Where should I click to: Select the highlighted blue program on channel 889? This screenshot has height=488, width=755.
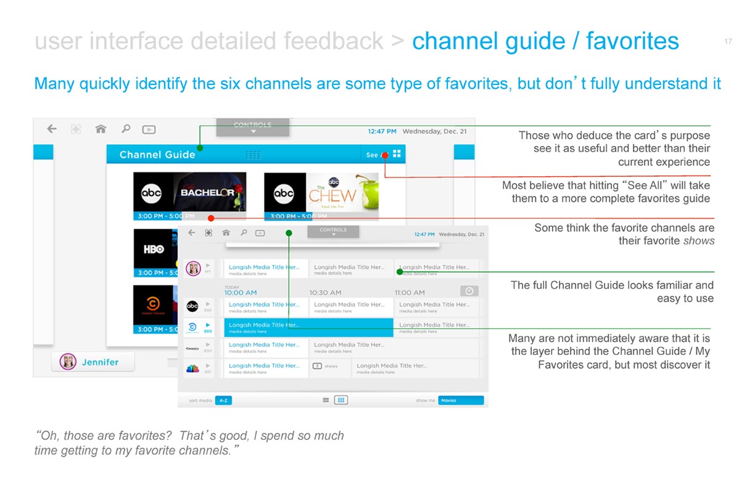[308, 327]
